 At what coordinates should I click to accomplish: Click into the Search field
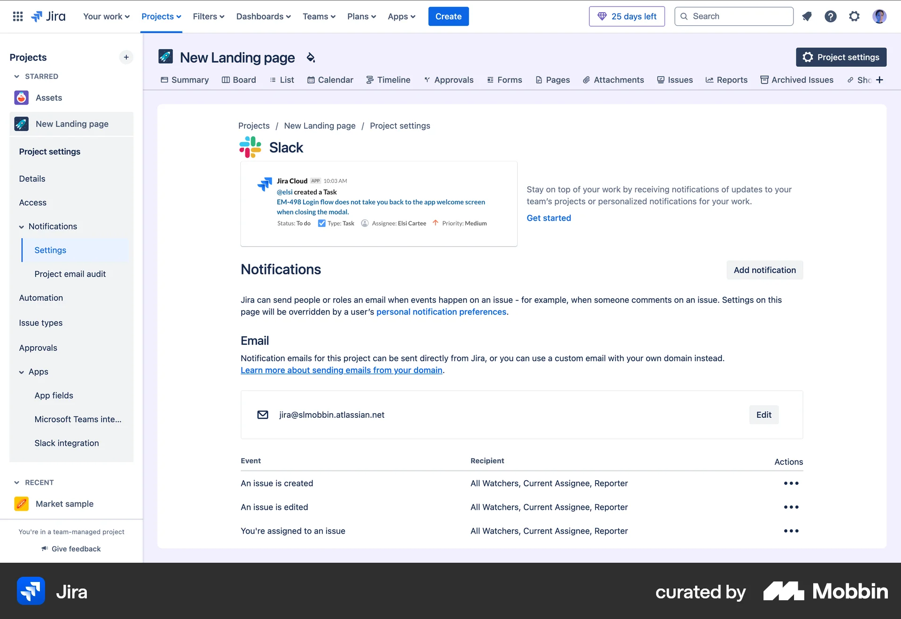(733, 16)
